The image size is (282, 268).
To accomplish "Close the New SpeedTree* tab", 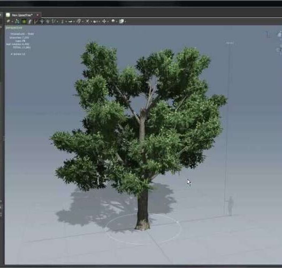I will pos(37,15).
